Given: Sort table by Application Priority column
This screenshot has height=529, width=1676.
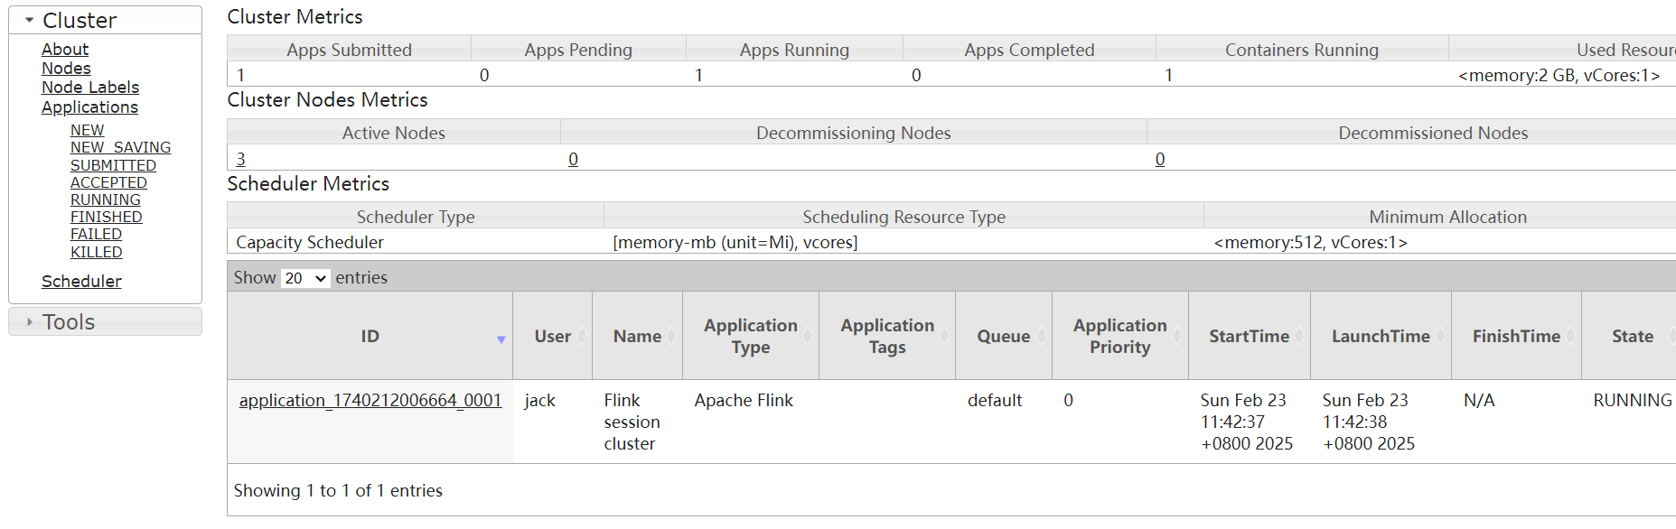Looking at the screenshot, I should 1120,336.
